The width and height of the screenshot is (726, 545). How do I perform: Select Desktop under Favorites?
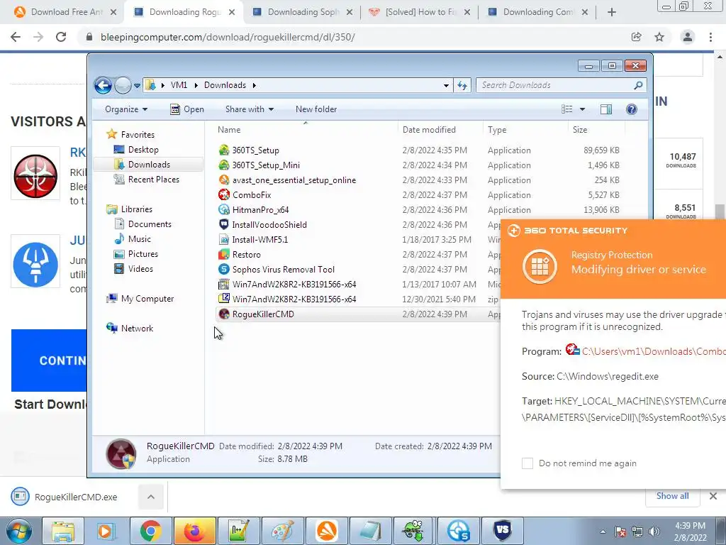pyautogui.click(x=143, y=150)
